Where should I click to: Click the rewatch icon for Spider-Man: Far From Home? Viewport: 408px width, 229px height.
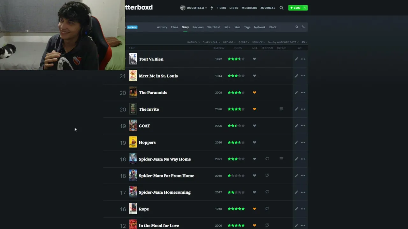pos(267,176)
